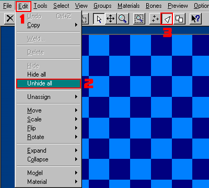This screenshot has height=188, width=209.
Task: Click the X toolbar button
Action: tap(10, 19)
